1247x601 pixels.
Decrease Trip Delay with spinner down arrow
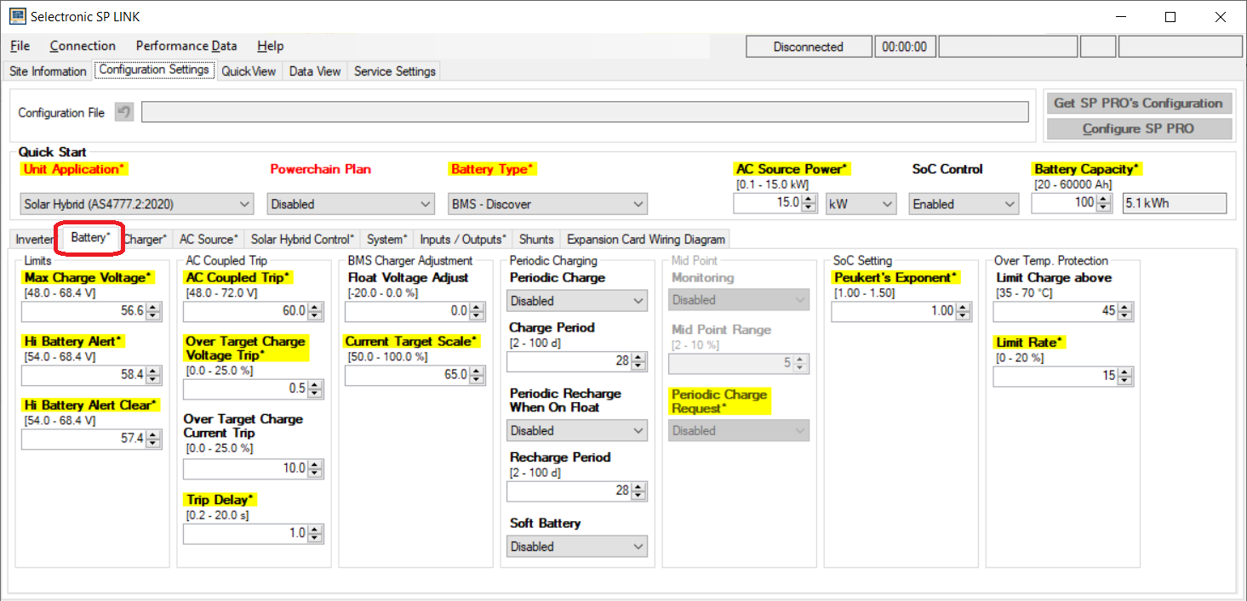315,538
